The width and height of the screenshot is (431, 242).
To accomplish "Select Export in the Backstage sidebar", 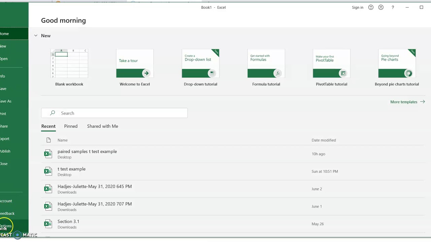I will 14,138.
